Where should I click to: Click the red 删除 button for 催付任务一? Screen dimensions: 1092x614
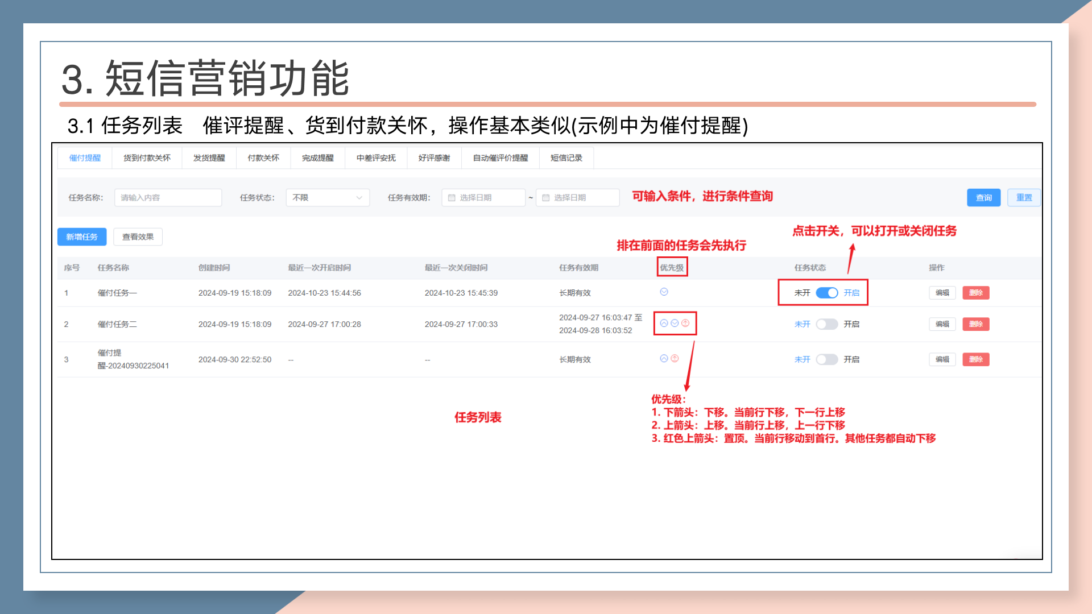[x=976, y=293]
